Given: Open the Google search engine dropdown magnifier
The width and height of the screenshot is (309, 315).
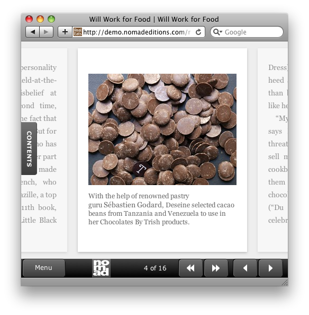Looking at the screenshot, I should [x=217, y=32].
